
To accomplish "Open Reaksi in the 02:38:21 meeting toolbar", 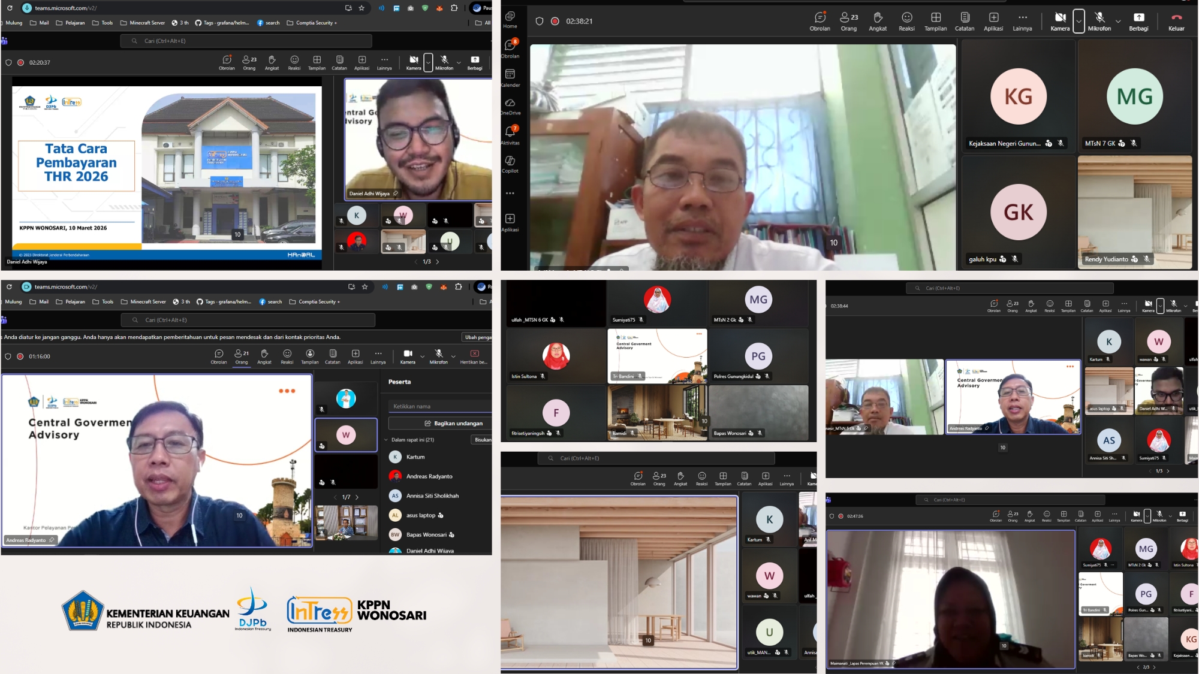I will tap(906, 21).
